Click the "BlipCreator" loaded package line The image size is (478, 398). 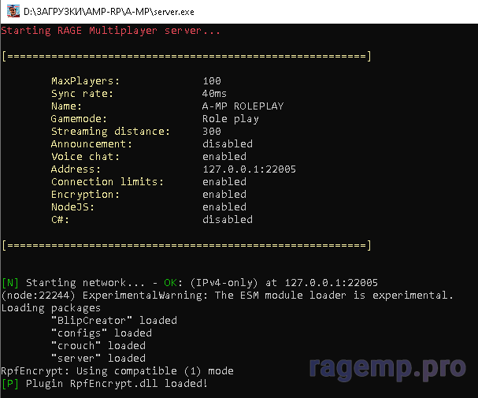(x=114, y=320)
